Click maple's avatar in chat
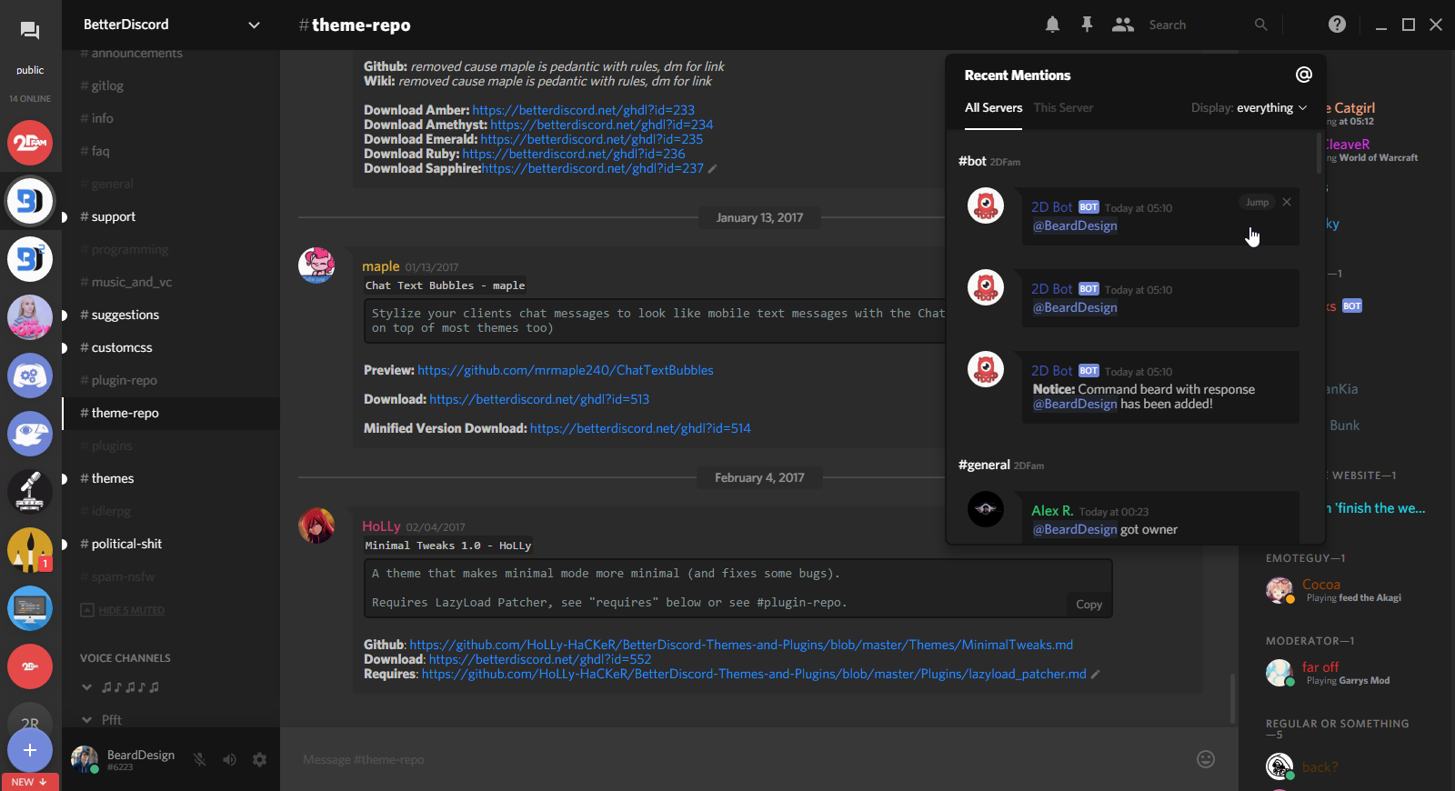1455x791 pixels. click(316, 265)
